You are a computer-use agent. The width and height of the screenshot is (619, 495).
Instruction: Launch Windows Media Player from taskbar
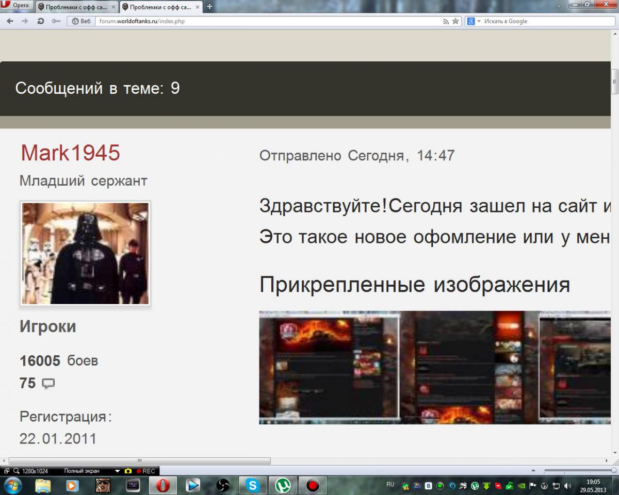click(72, 485)
